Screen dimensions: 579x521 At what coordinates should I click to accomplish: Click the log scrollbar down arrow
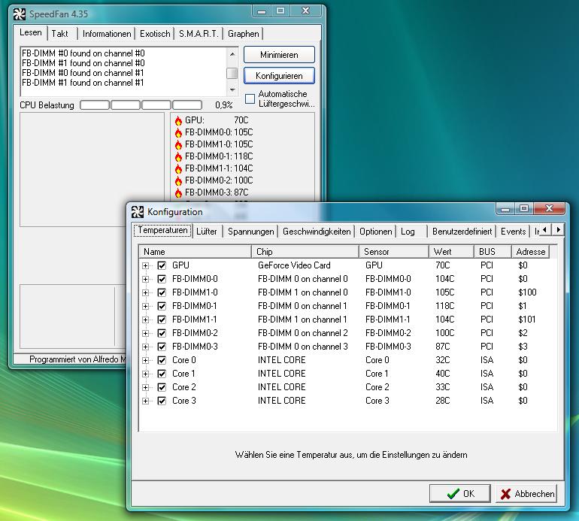click(232, 89)
